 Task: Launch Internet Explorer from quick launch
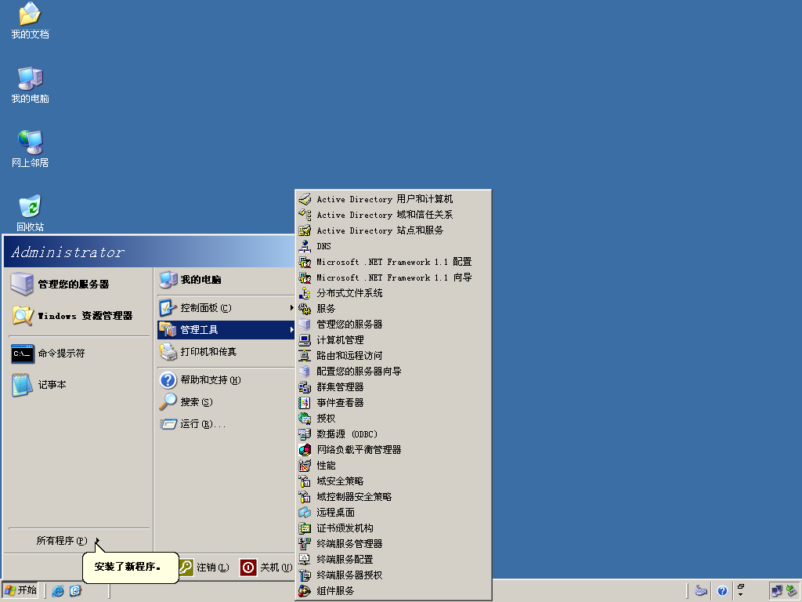click(58, 591)
